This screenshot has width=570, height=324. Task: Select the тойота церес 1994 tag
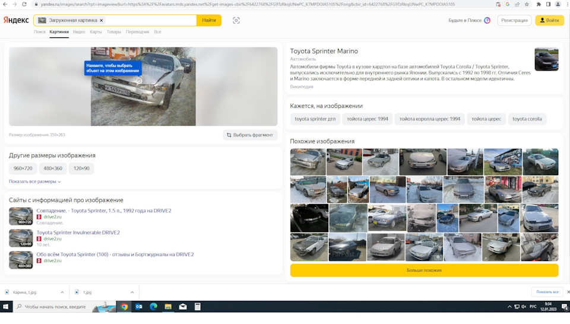click(x=367, y=119)
